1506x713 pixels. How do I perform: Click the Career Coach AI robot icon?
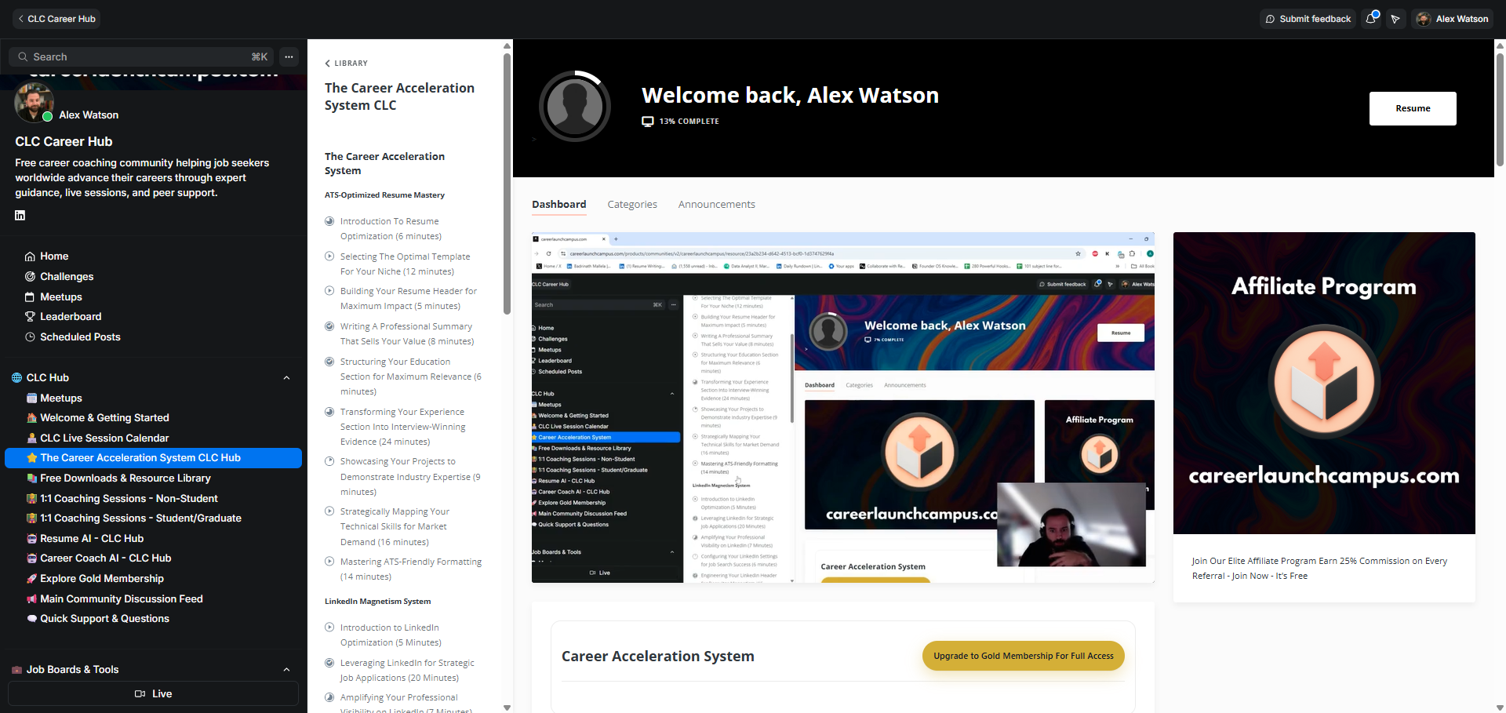click(x=32, y=558)
